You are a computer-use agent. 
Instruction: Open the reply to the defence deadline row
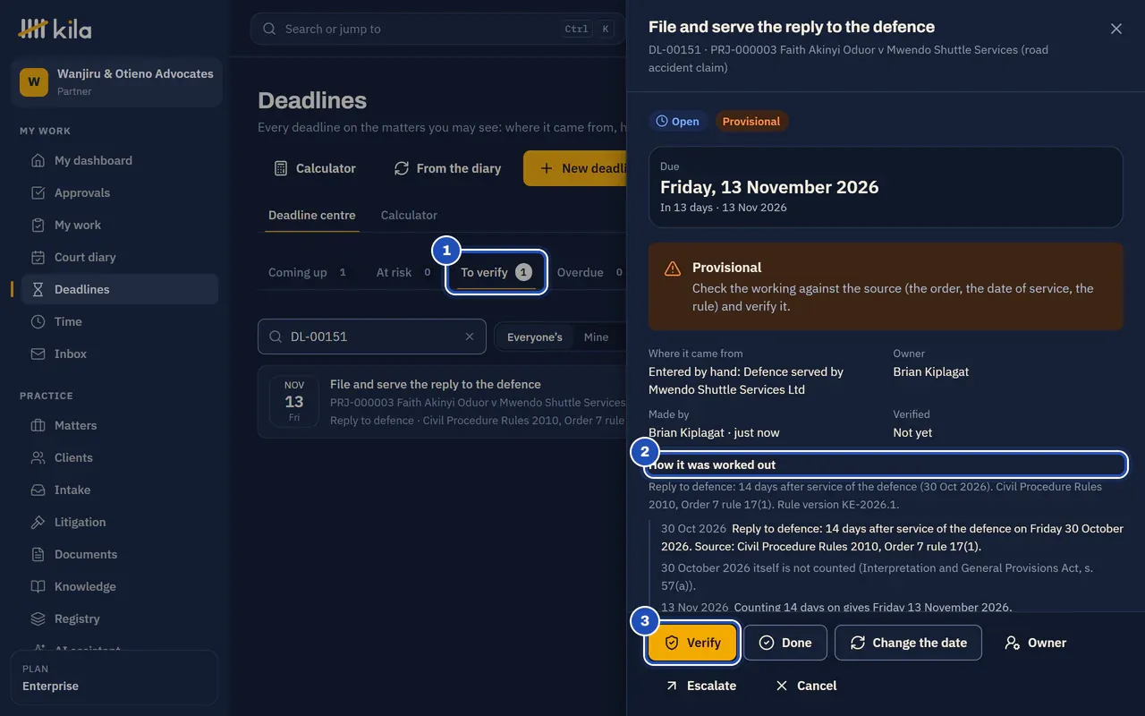(442, 402)
